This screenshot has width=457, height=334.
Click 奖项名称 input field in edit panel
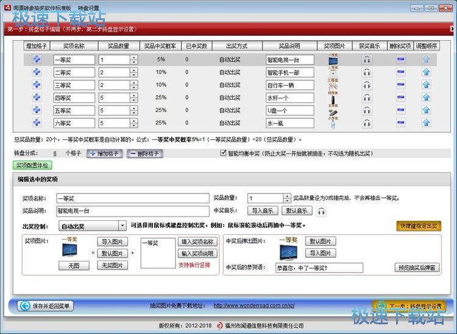(132, 198)
